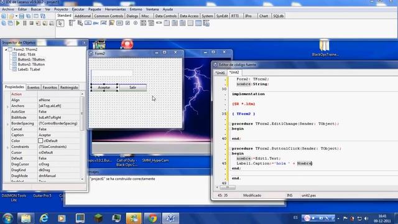Open the Herramientas menu
Viewport: 398px width, 224px height.
(x=115, y=9)
